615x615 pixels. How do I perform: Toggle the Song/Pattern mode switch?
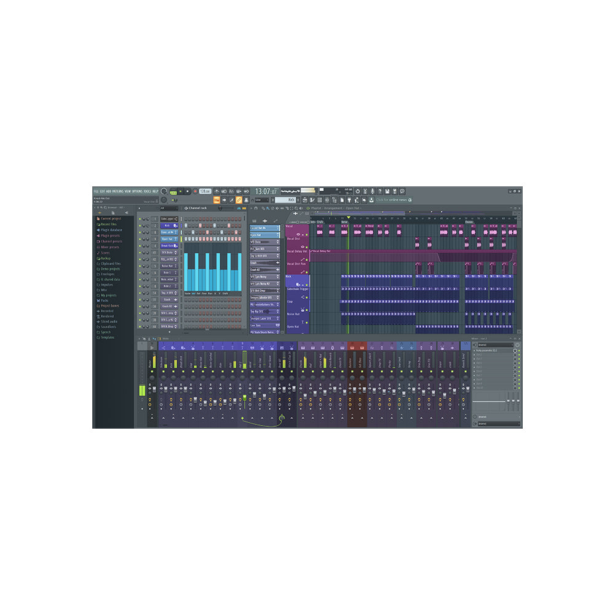(x=173, y=191)
